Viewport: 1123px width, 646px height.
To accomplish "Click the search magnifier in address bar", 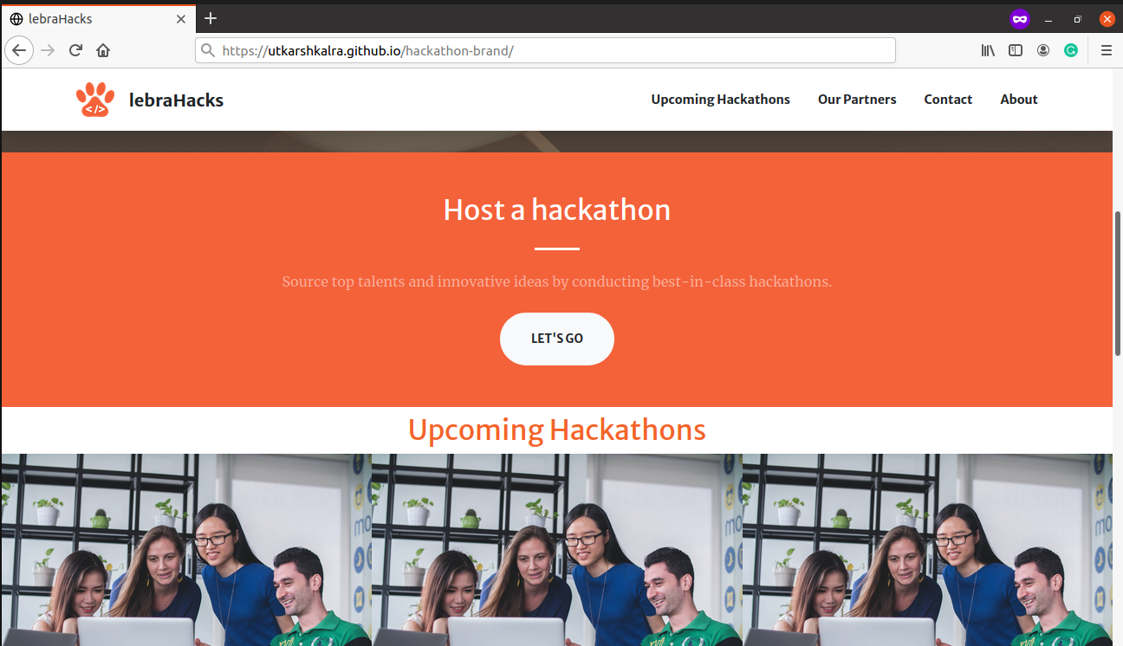I will (x=208, y=50).
